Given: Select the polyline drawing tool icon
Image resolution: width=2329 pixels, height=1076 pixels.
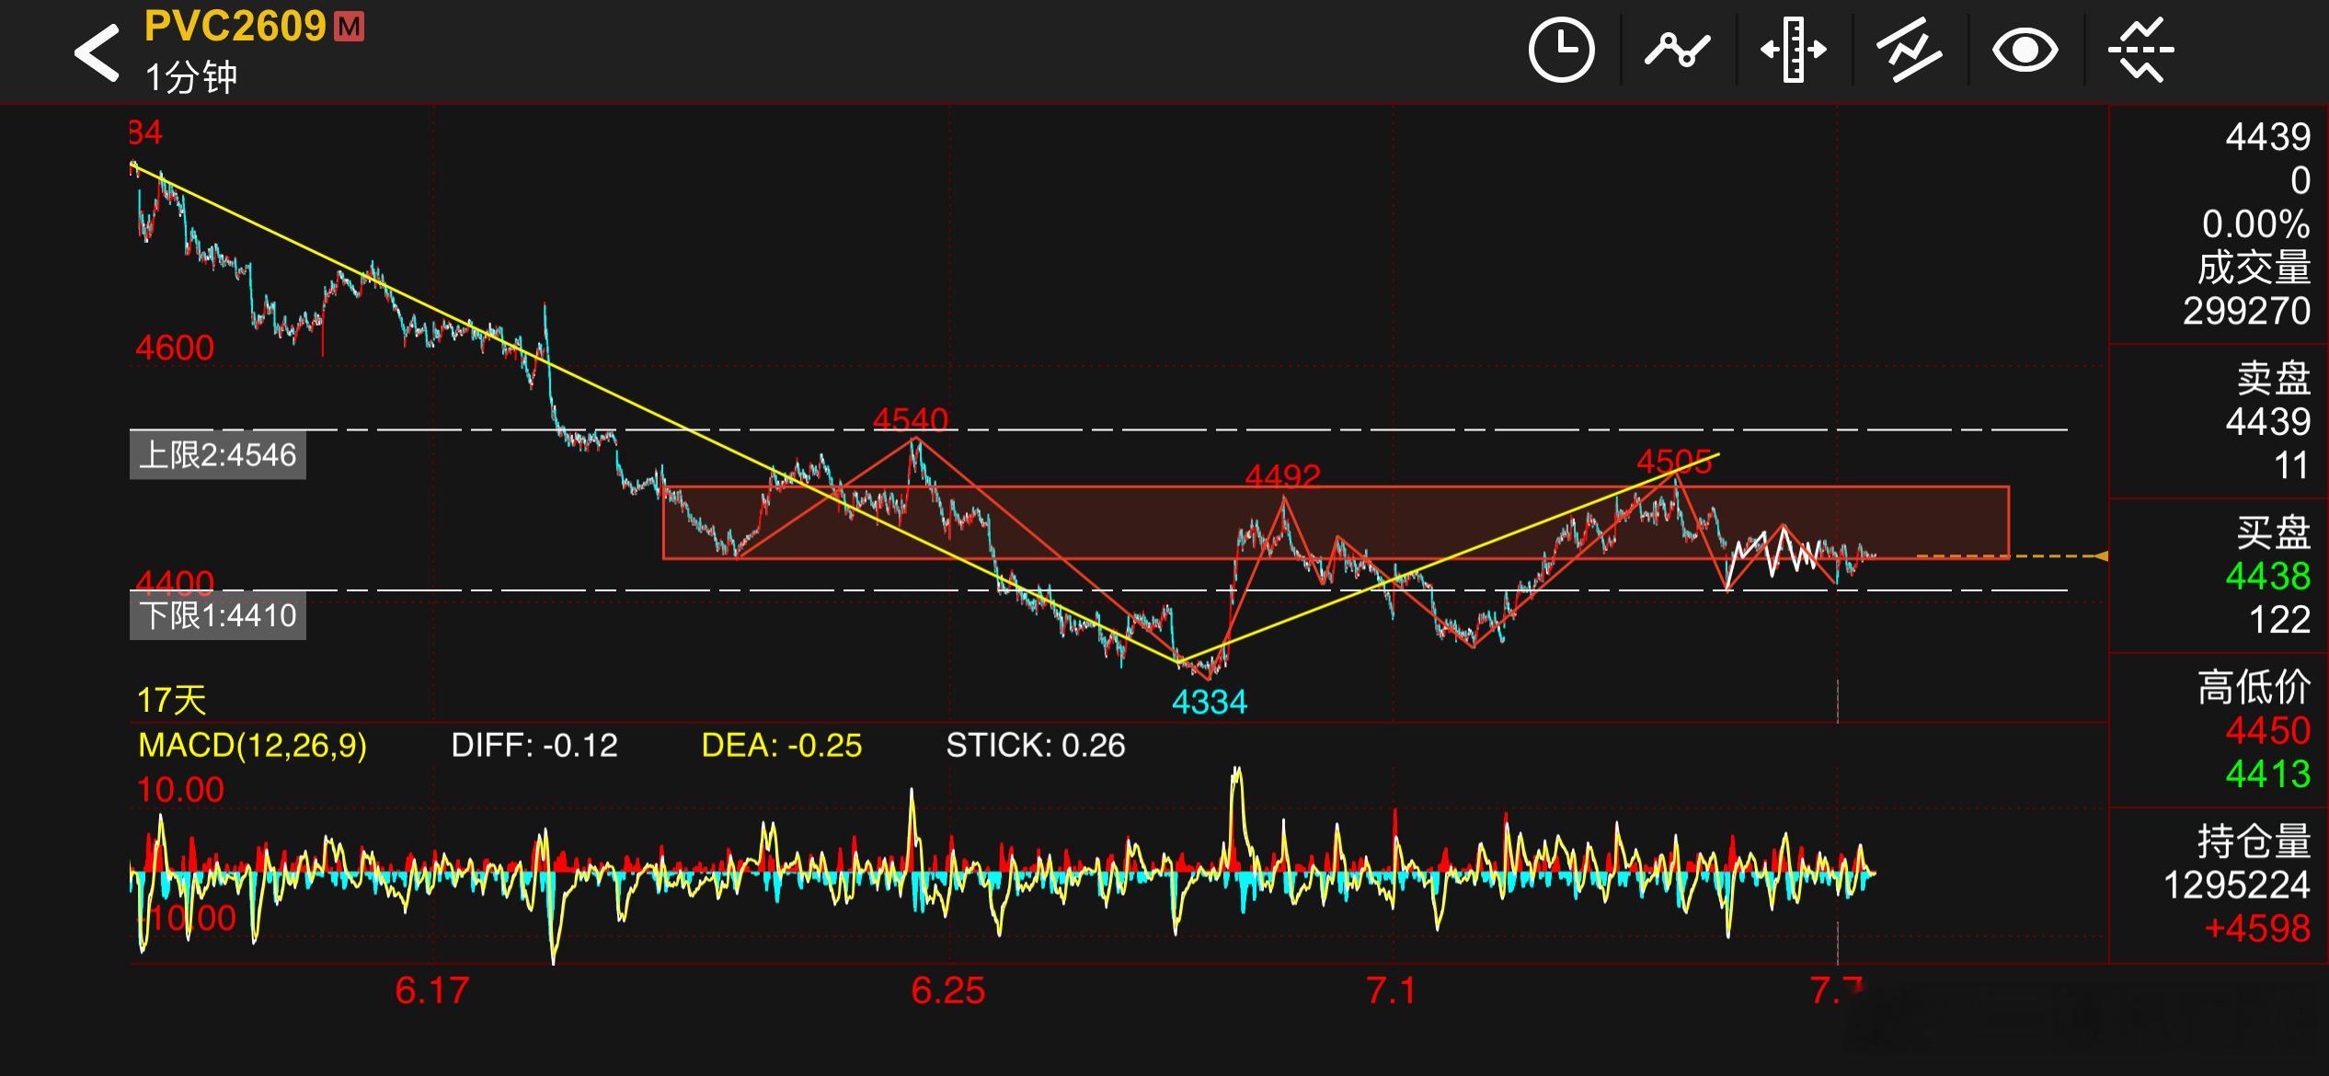Looking at the screenshot, I should [x=1677, y=50].
